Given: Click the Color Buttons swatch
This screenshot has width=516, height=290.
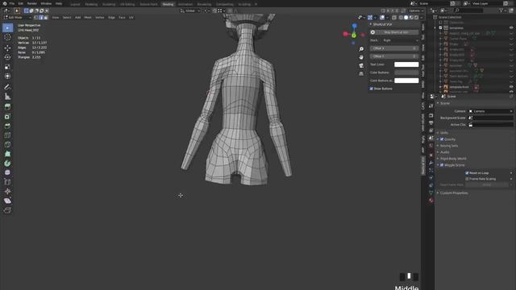Looking at the screenshot, I should (406, 72).
